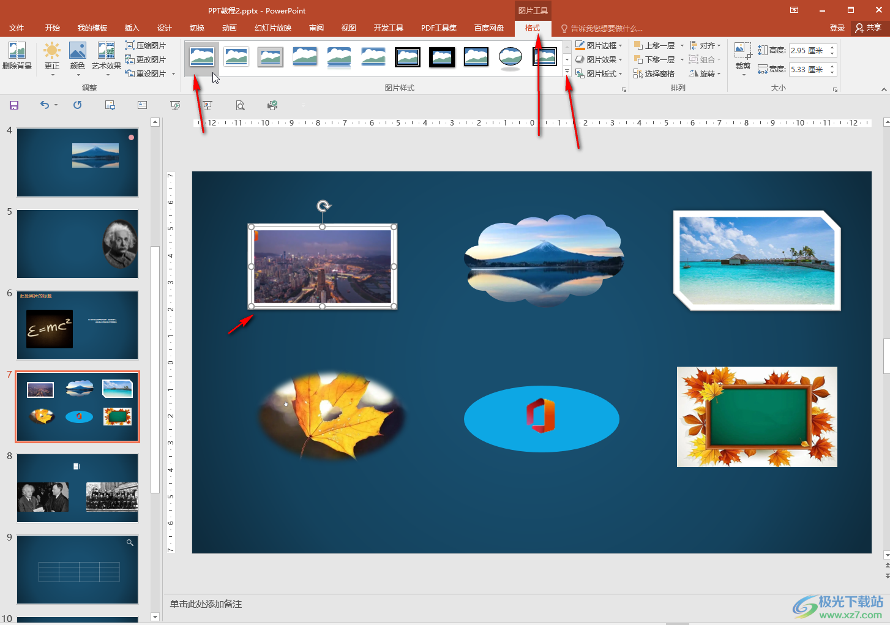Click the quick print icon in toolbar
This screenshot has width=890, height=625.
click(272, 105)
